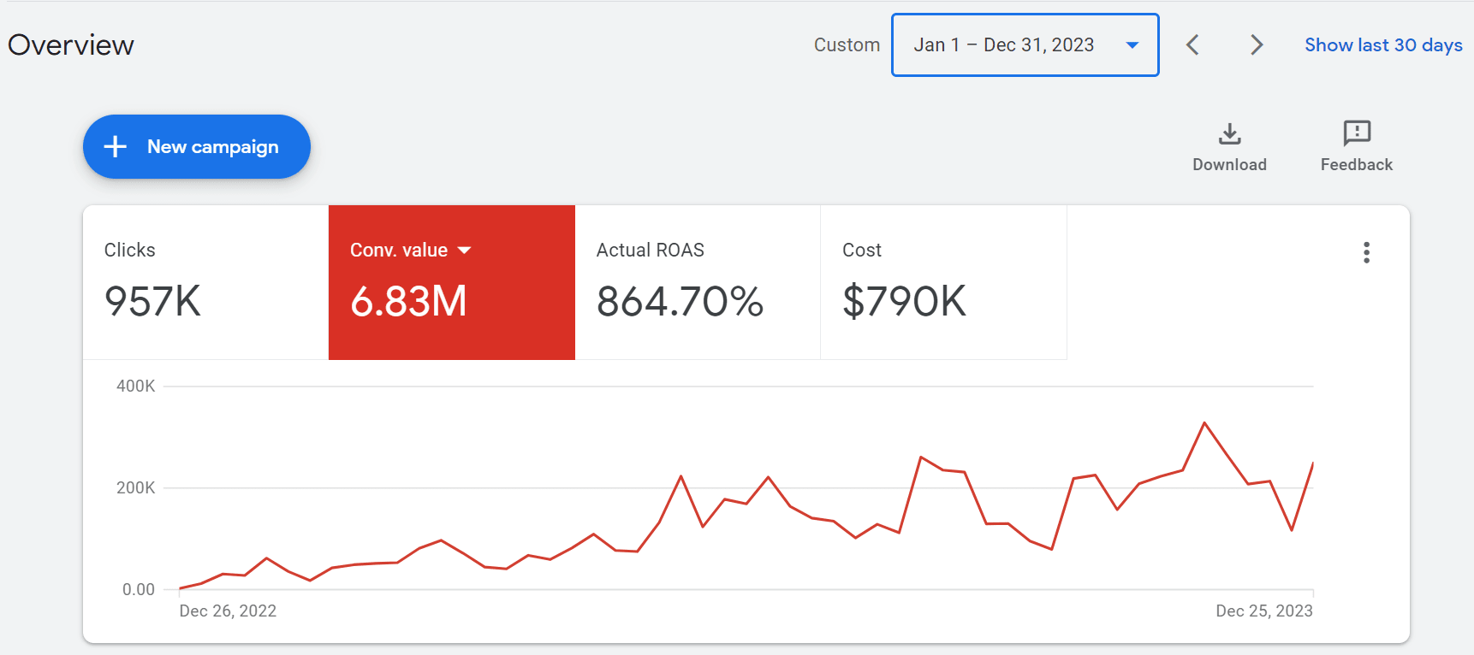Toggle the Cost metric card

(x=942, y=282)
